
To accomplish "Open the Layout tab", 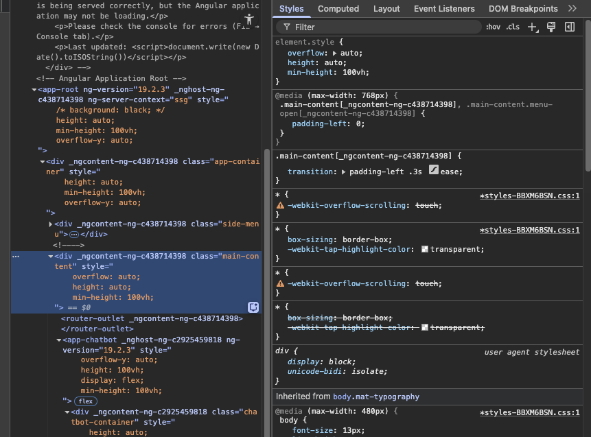I will click(386, 9).
